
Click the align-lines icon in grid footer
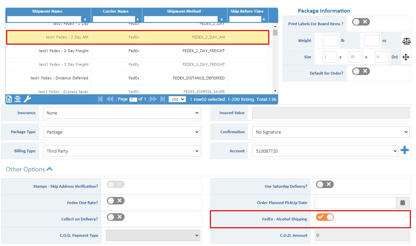(x=18, y=99)
